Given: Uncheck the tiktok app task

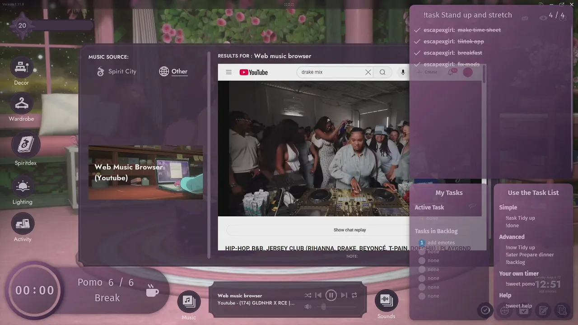Looking at the screenshot, I should [x=417, y=42].
